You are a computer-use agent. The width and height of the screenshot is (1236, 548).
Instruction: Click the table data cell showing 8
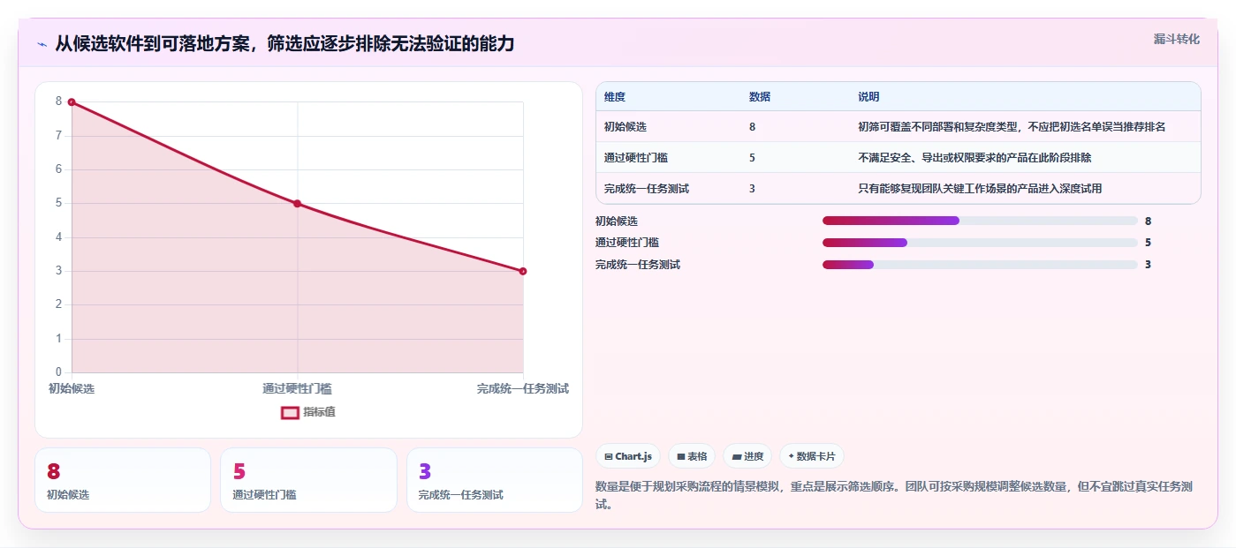point(752,127)
